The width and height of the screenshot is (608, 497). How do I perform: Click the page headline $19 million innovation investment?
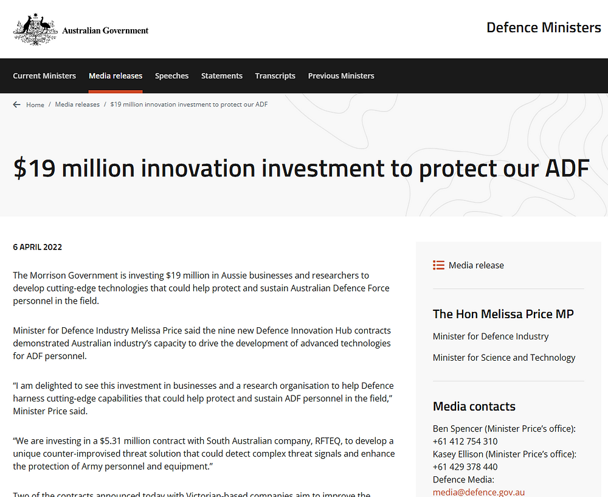coord(302,168)
